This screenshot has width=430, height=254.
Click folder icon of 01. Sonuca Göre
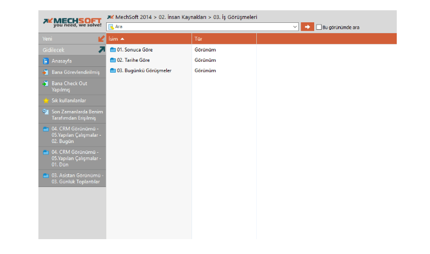(112, 50)
